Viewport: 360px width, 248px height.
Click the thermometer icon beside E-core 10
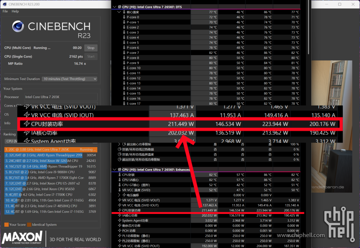tap(124, 68)
